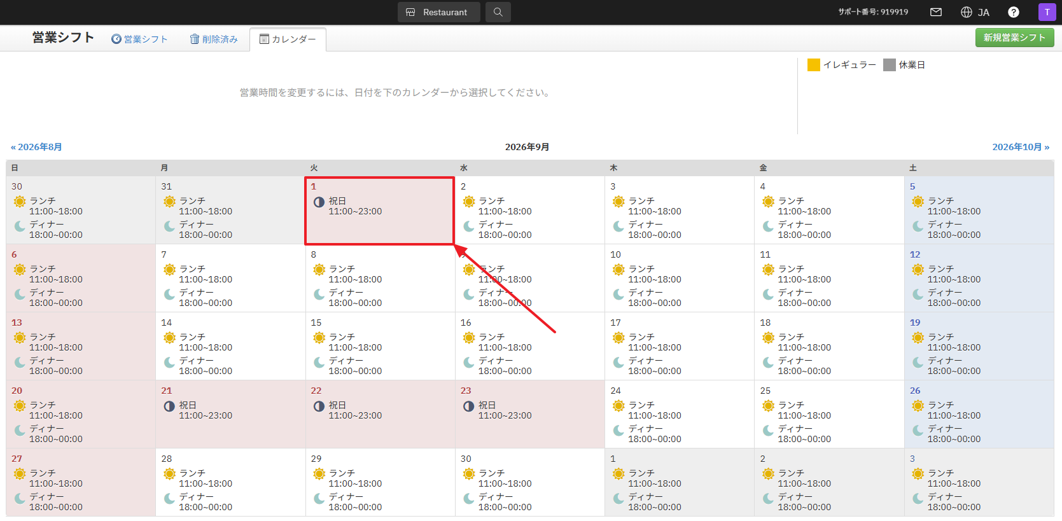The image size is (1062, 521).
Task: Click ランチ label on the 29th
Action: pyautogui.click(x=342, y=473)
